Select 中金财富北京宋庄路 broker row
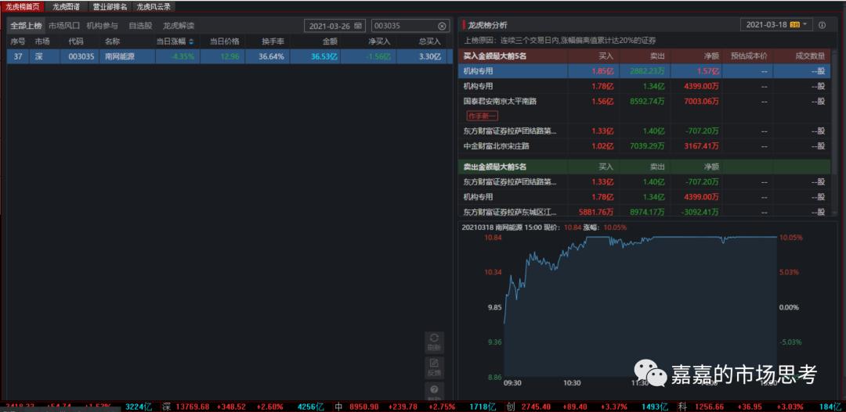Screen dimensions: 846x412 (x=645, y=146)
